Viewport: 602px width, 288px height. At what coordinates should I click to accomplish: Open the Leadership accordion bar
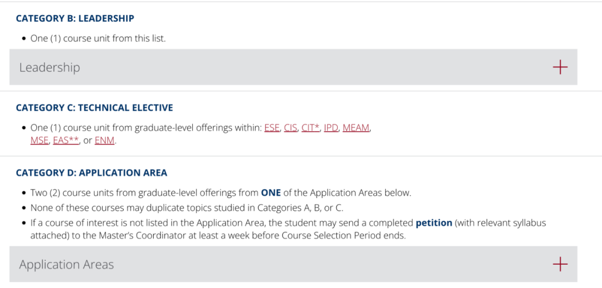[x=293, y=67]
